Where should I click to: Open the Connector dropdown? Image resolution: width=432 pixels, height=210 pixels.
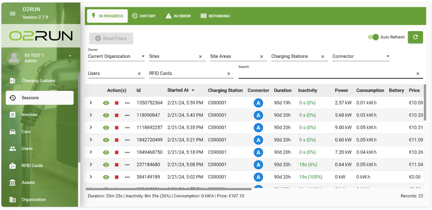pyautogui.click(x=360, y=56)
